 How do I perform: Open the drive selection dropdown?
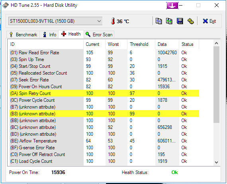coord(55,21)
